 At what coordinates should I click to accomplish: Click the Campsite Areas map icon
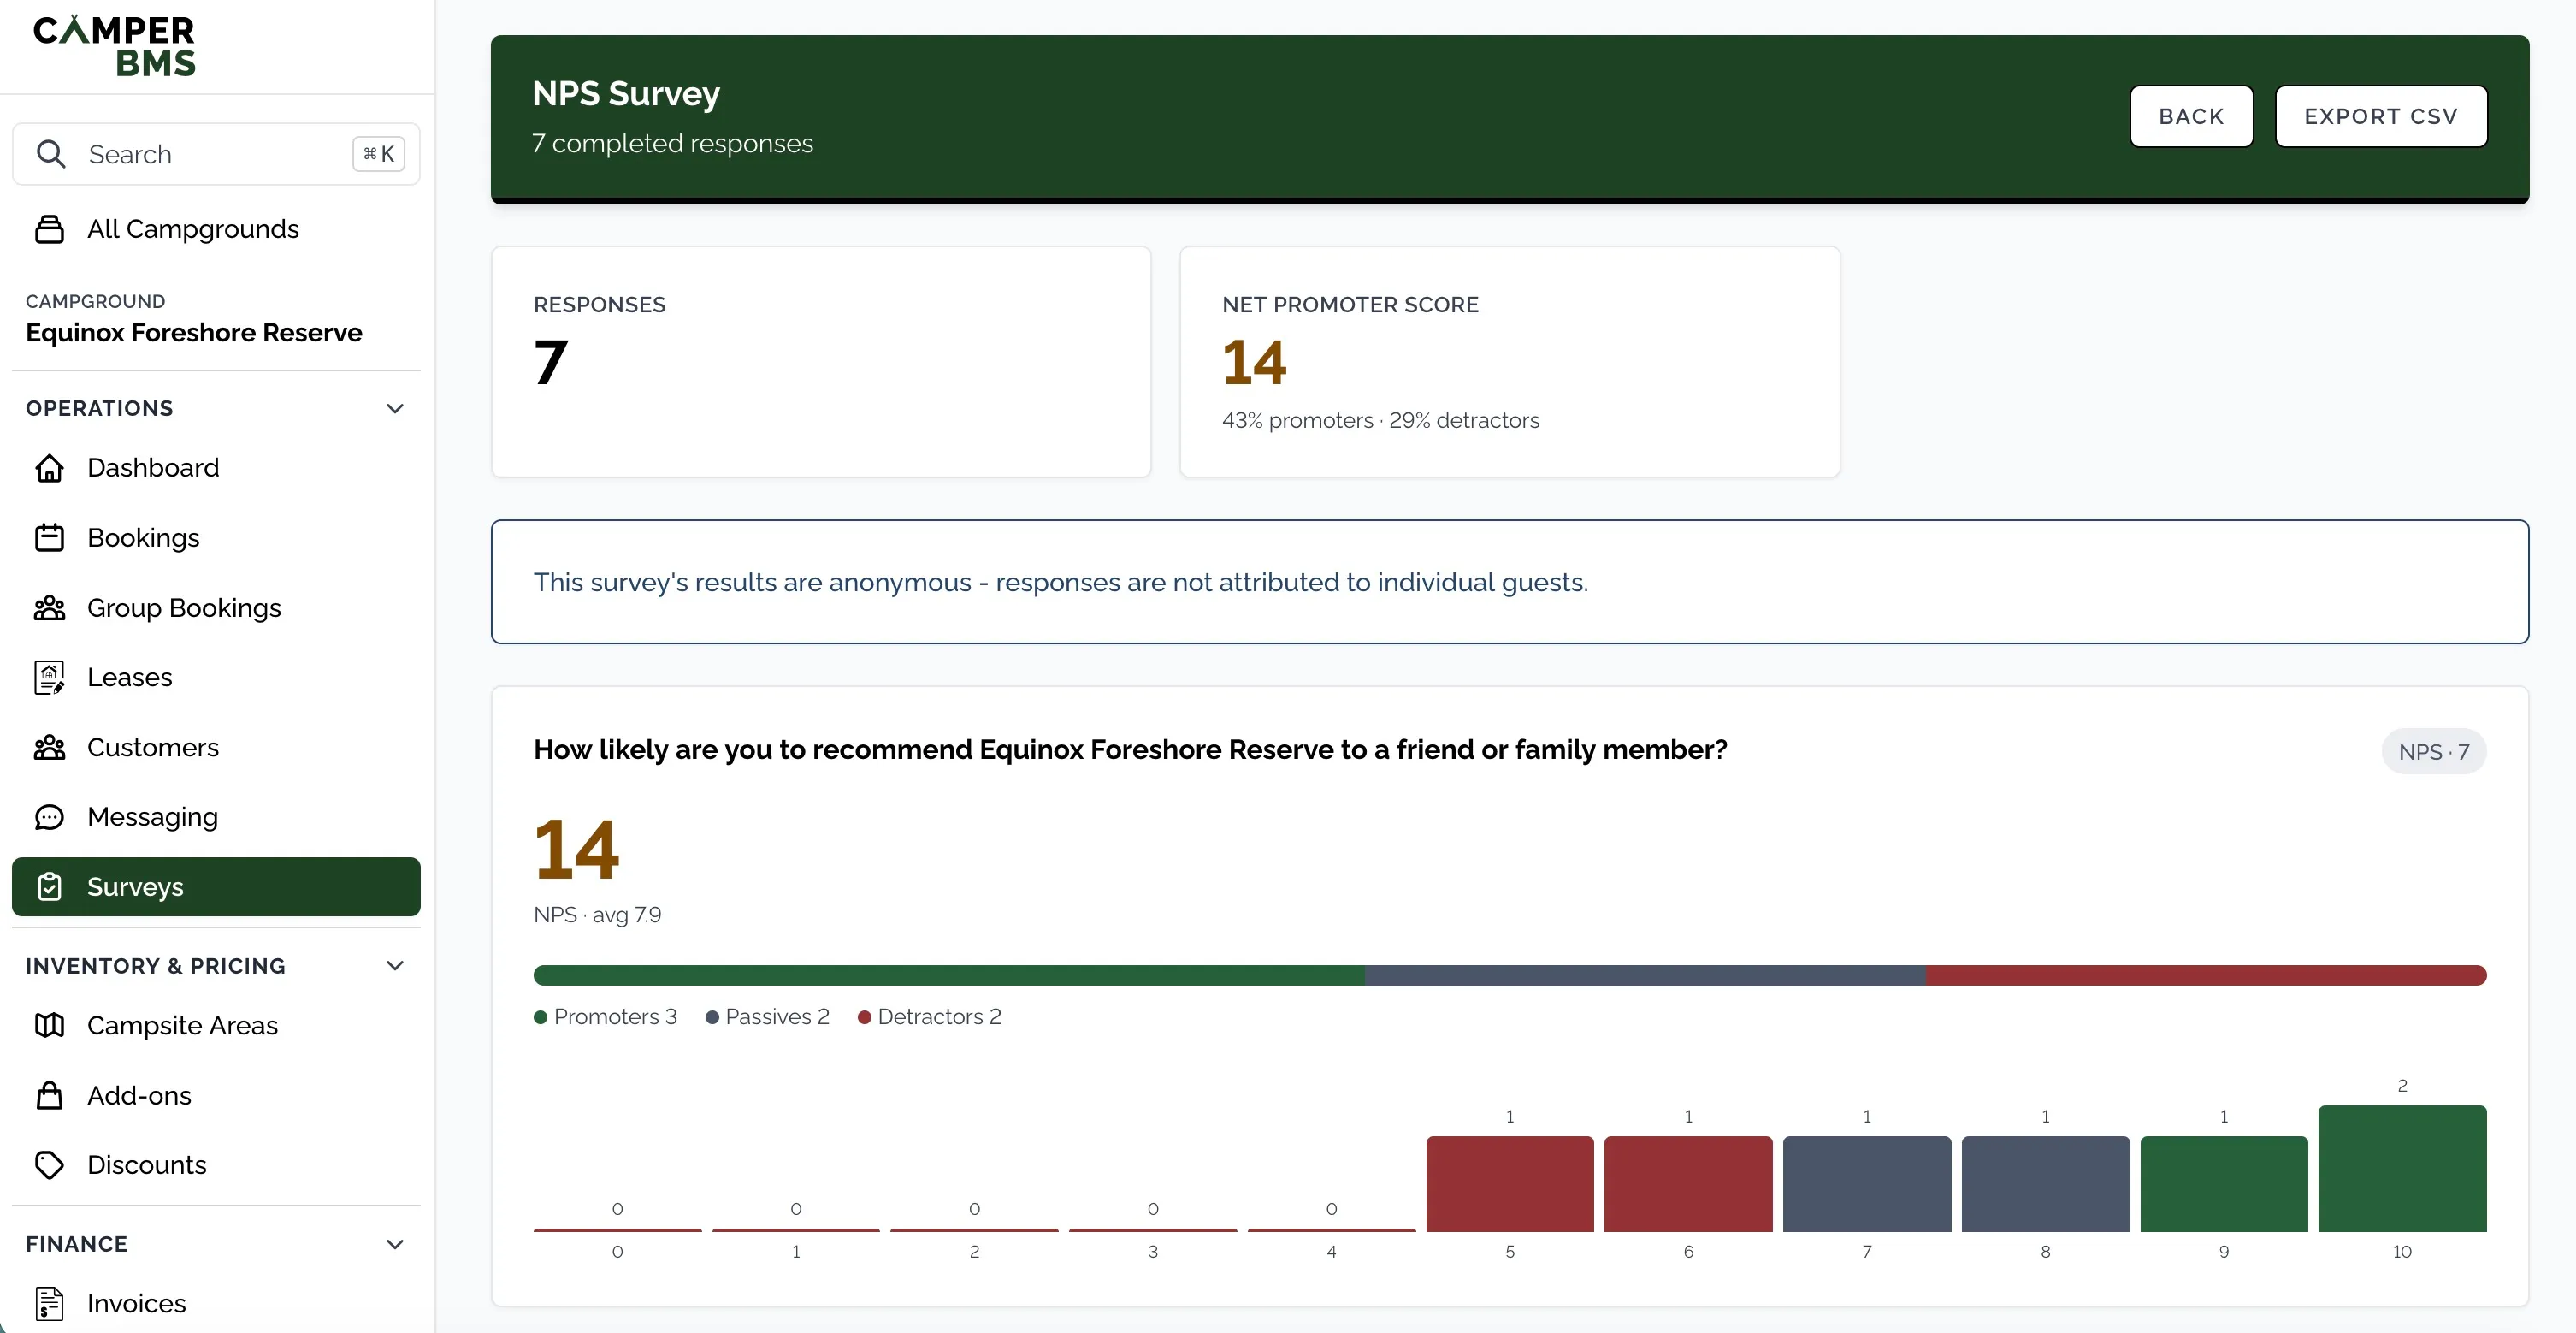49,1026
